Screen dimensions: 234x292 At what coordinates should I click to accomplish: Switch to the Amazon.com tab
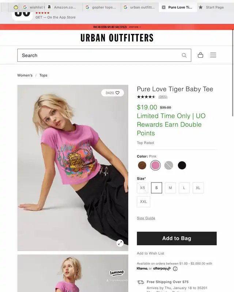[x=62, y=7]
